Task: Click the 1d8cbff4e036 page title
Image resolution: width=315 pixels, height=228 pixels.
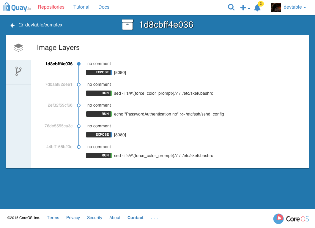Action: click(x=166, y=25)
